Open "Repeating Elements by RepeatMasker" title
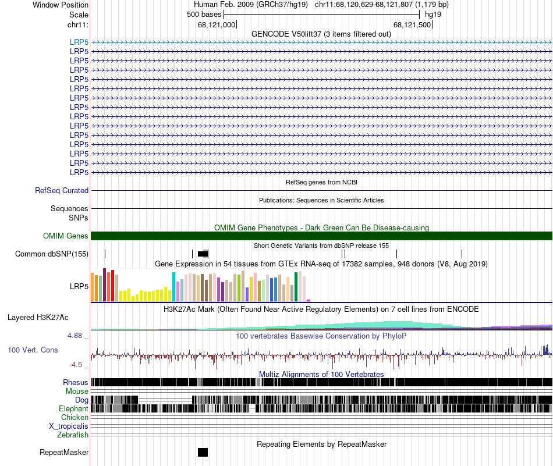The height and width of the screenshot is (466, 553). tap(322, 444)
